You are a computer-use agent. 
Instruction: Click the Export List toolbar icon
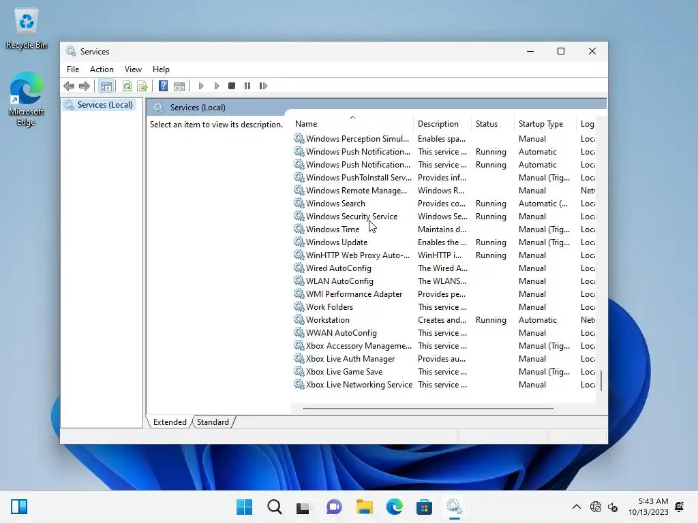tap(142, 86)
